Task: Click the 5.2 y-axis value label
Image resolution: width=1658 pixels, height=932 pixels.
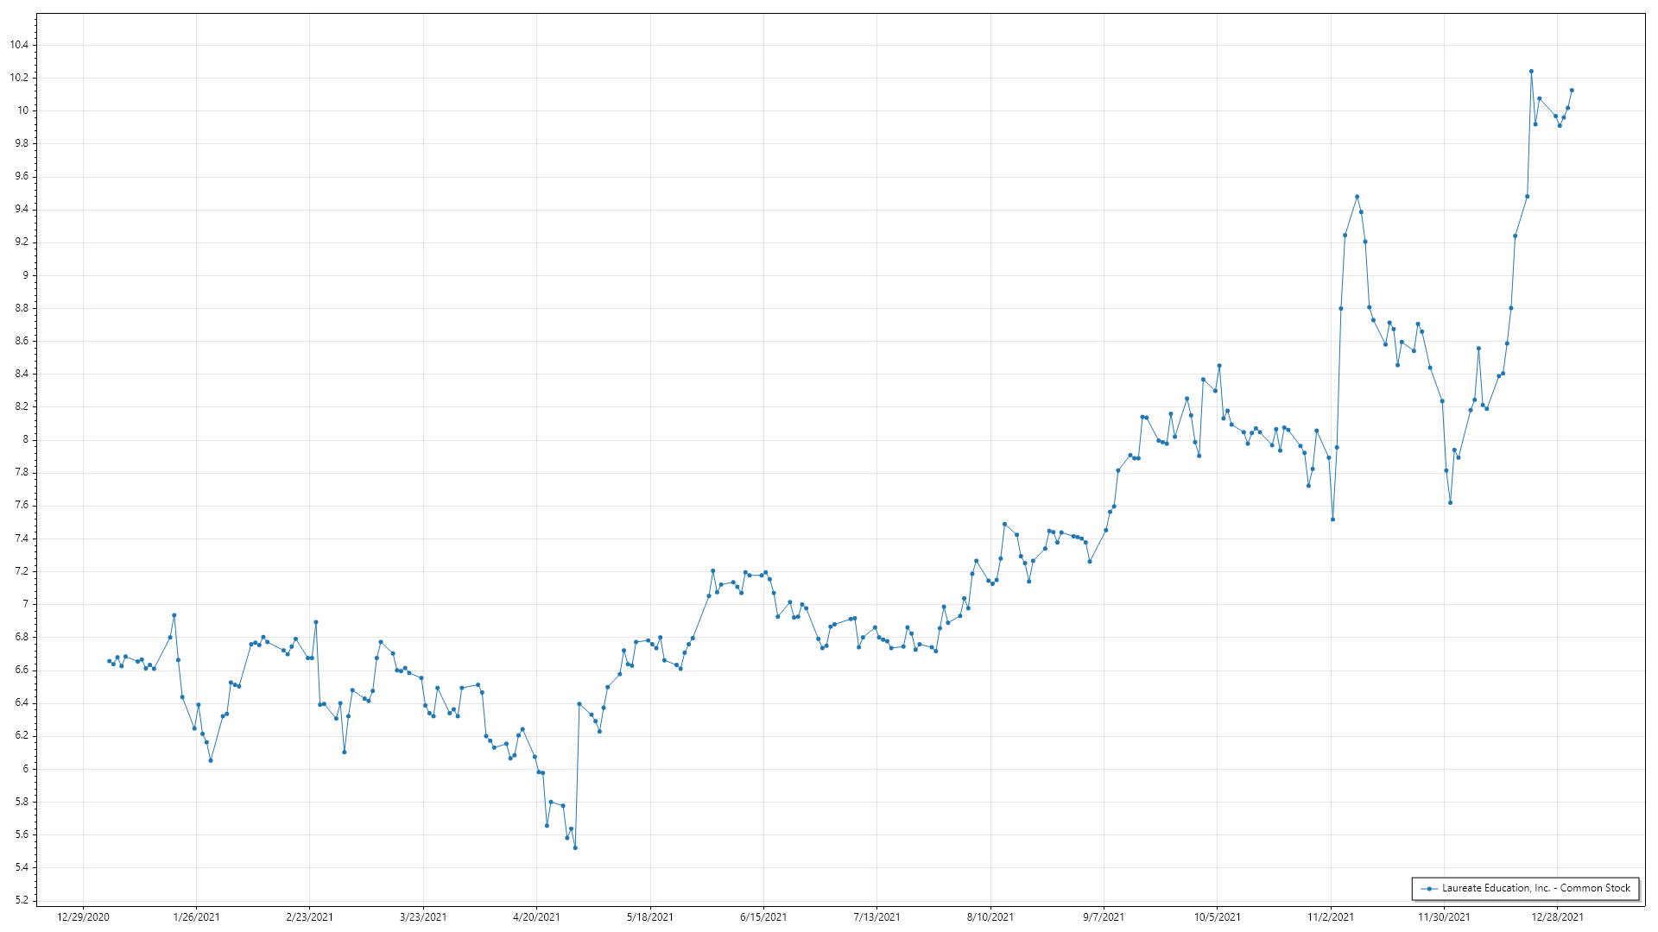Action: [x=22, y=900]
